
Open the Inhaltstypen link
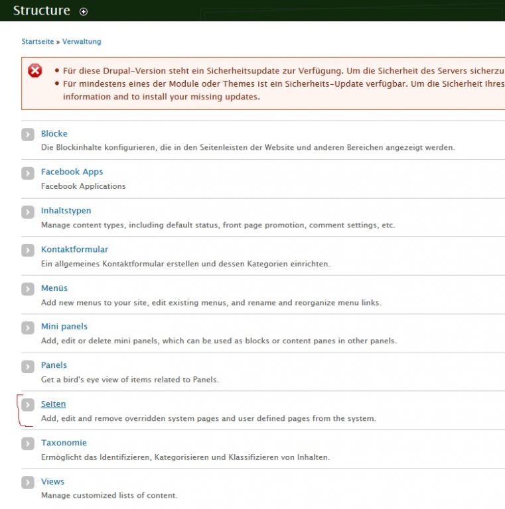click(x=66, y=211)
